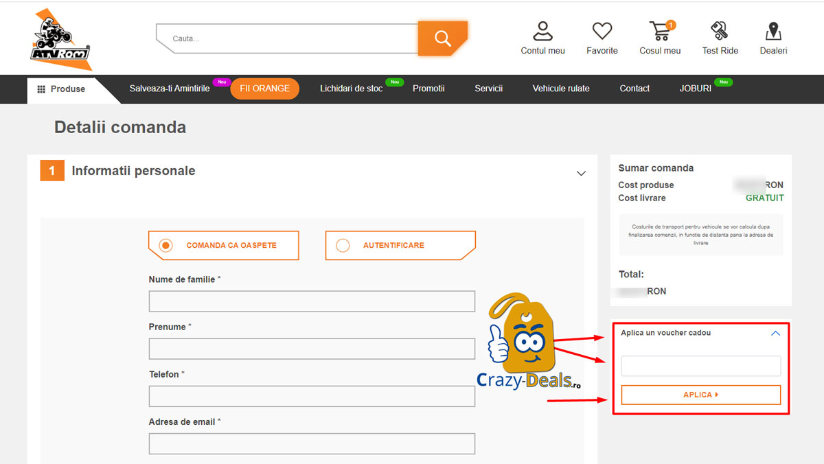824x464 pixels.
Task: Open Contul meu account icon
Action: (x=542, y=32)
